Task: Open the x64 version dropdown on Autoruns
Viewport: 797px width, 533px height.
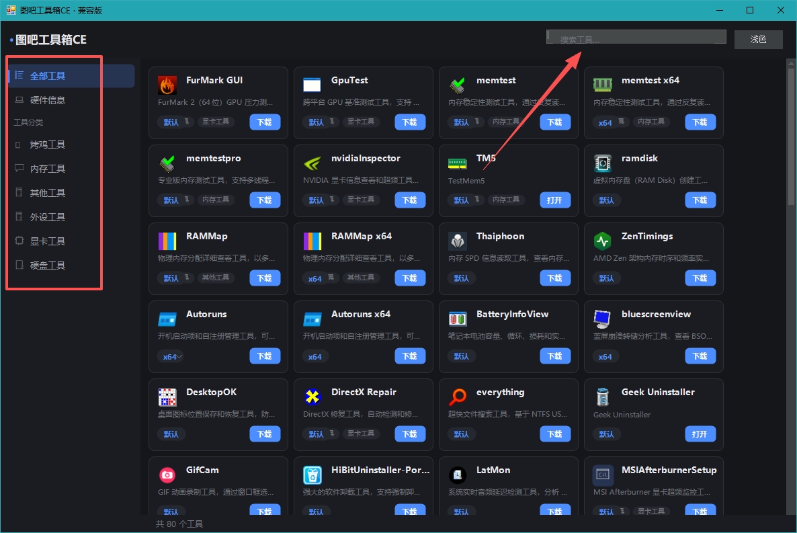Action: (x=171, y=356)
